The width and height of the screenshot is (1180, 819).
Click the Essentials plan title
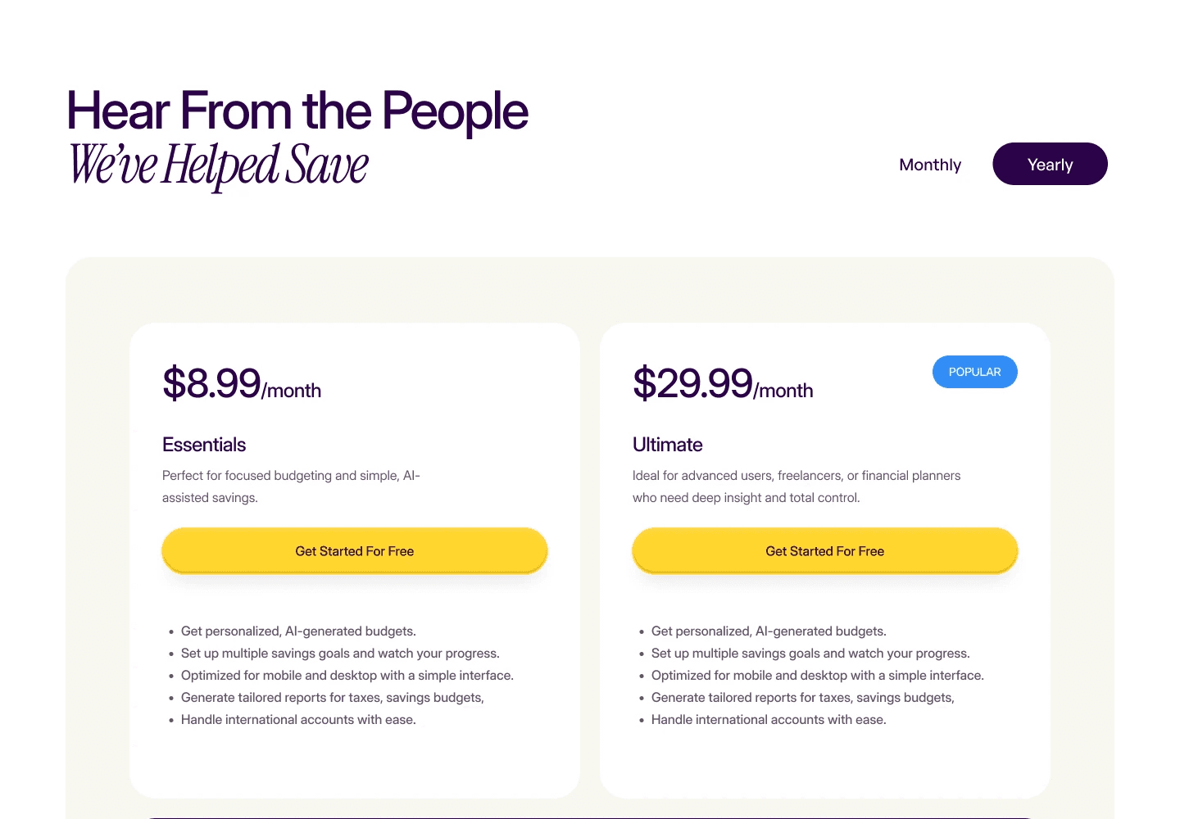tap(203, 444)
